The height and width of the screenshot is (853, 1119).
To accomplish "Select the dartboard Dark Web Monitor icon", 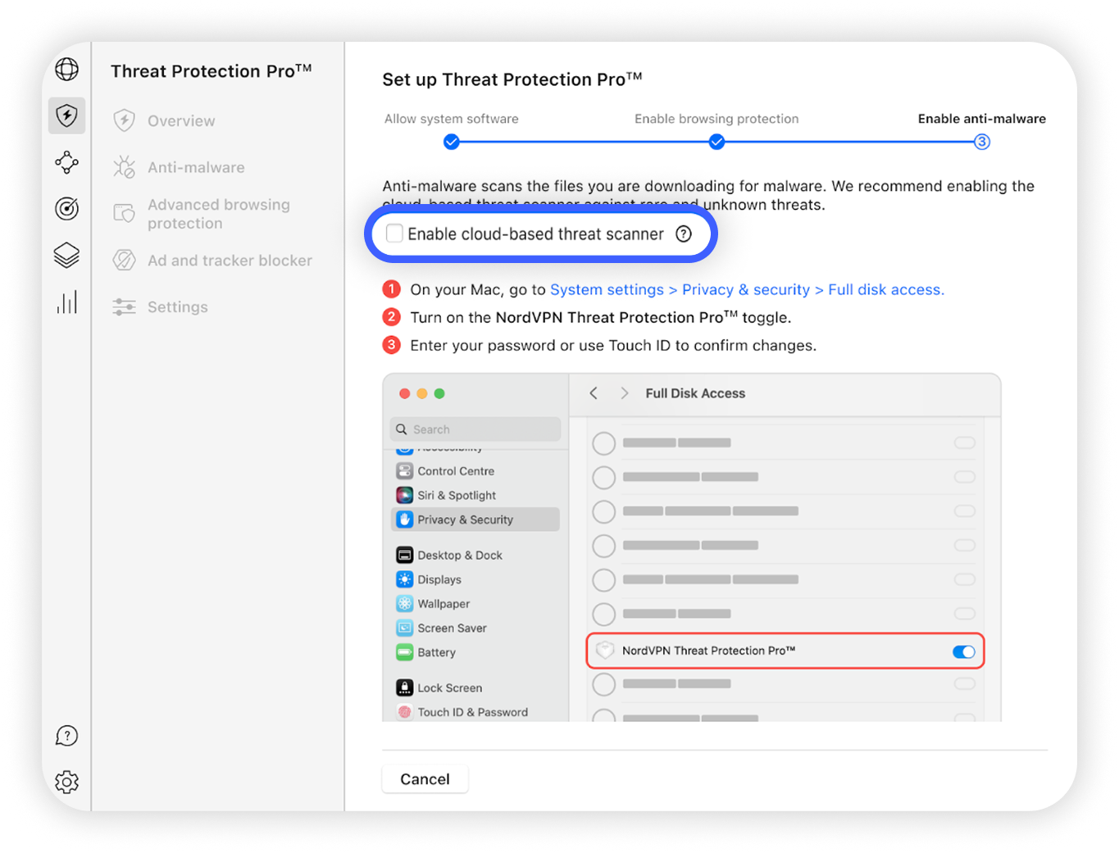I will point(66,208).
